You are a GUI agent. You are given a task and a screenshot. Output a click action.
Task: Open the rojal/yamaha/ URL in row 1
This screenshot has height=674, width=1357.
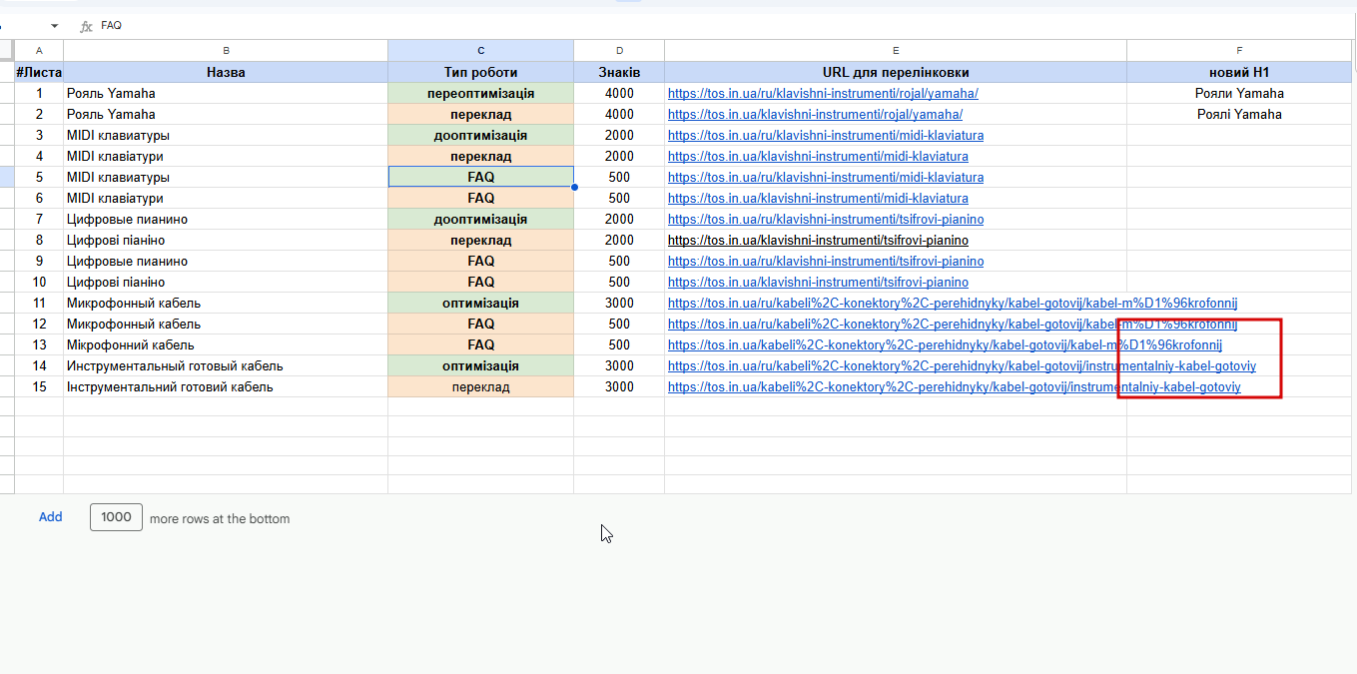click(x=823, y=94)
